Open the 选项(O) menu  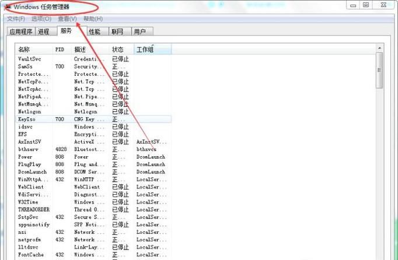click(41, 19)
